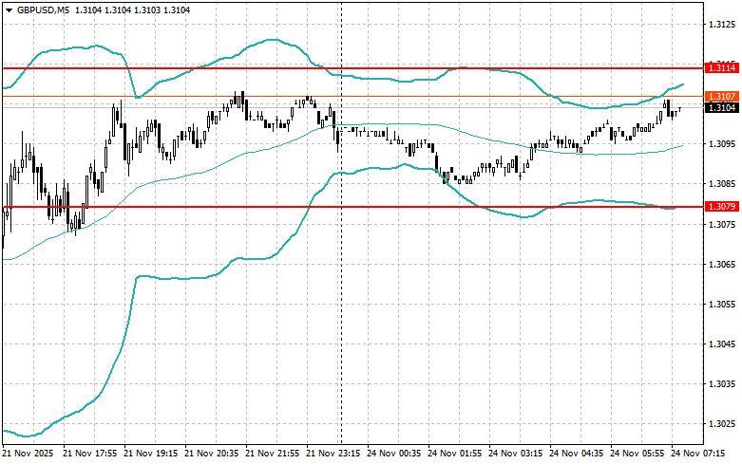
Task: Select the OHLC values 1.3104 1.3104 1.3103 1.3104
Action: [132, 9]
